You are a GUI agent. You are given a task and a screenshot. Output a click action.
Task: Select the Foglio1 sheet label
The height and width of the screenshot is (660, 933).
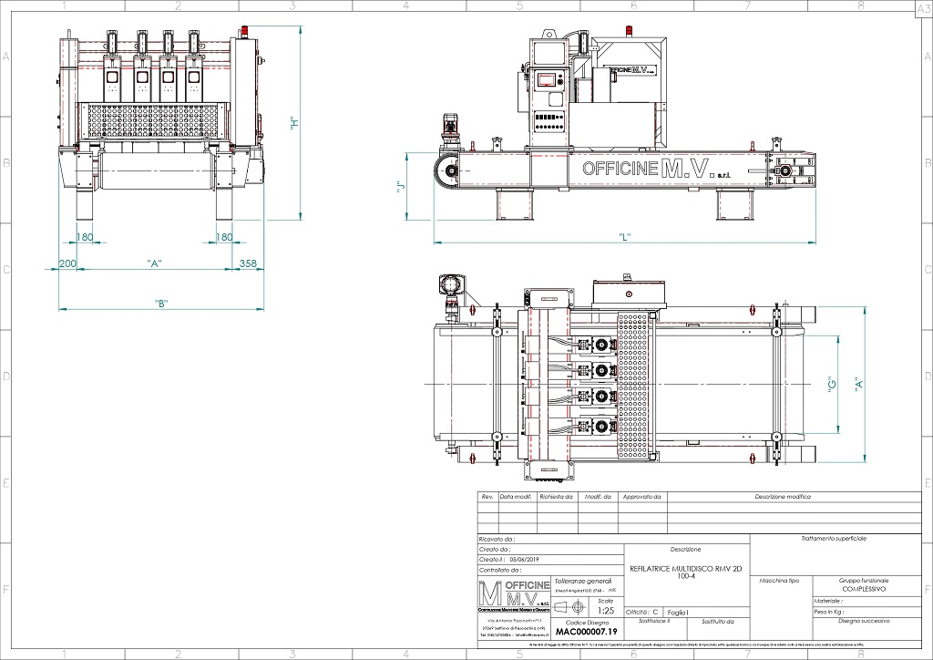coord(678,613)
